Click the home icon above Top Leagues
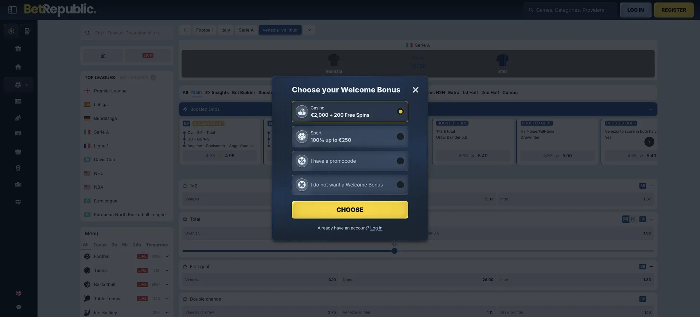This screenshot has height=317, width=700. tap(103, 56)
